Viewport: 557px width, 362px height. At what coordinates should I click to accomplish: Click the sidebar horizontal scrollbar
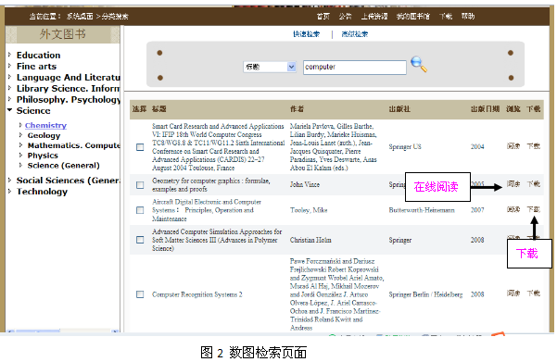pyautogui.click(x=62, y=331)
